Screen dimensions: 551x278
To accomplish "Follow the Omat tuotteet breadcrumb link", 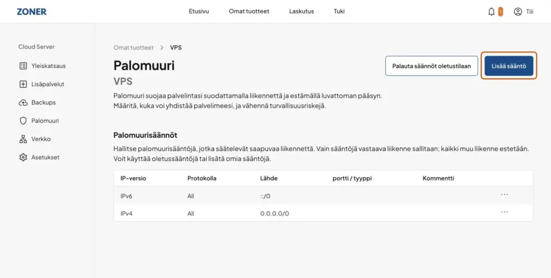I will coord(133,47).
